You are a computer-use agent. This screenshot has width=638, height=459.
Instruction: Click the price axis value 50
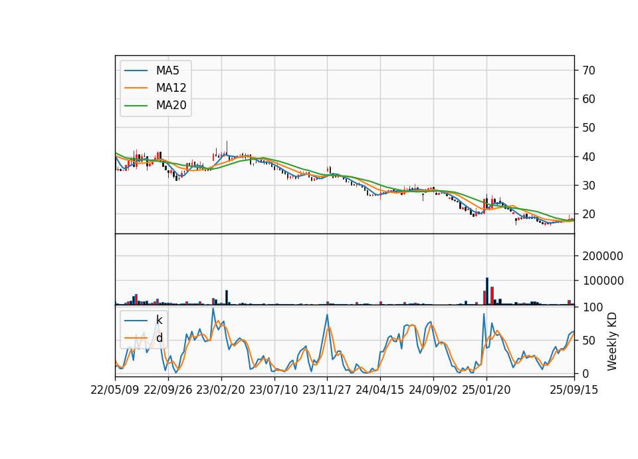(589, 128)
